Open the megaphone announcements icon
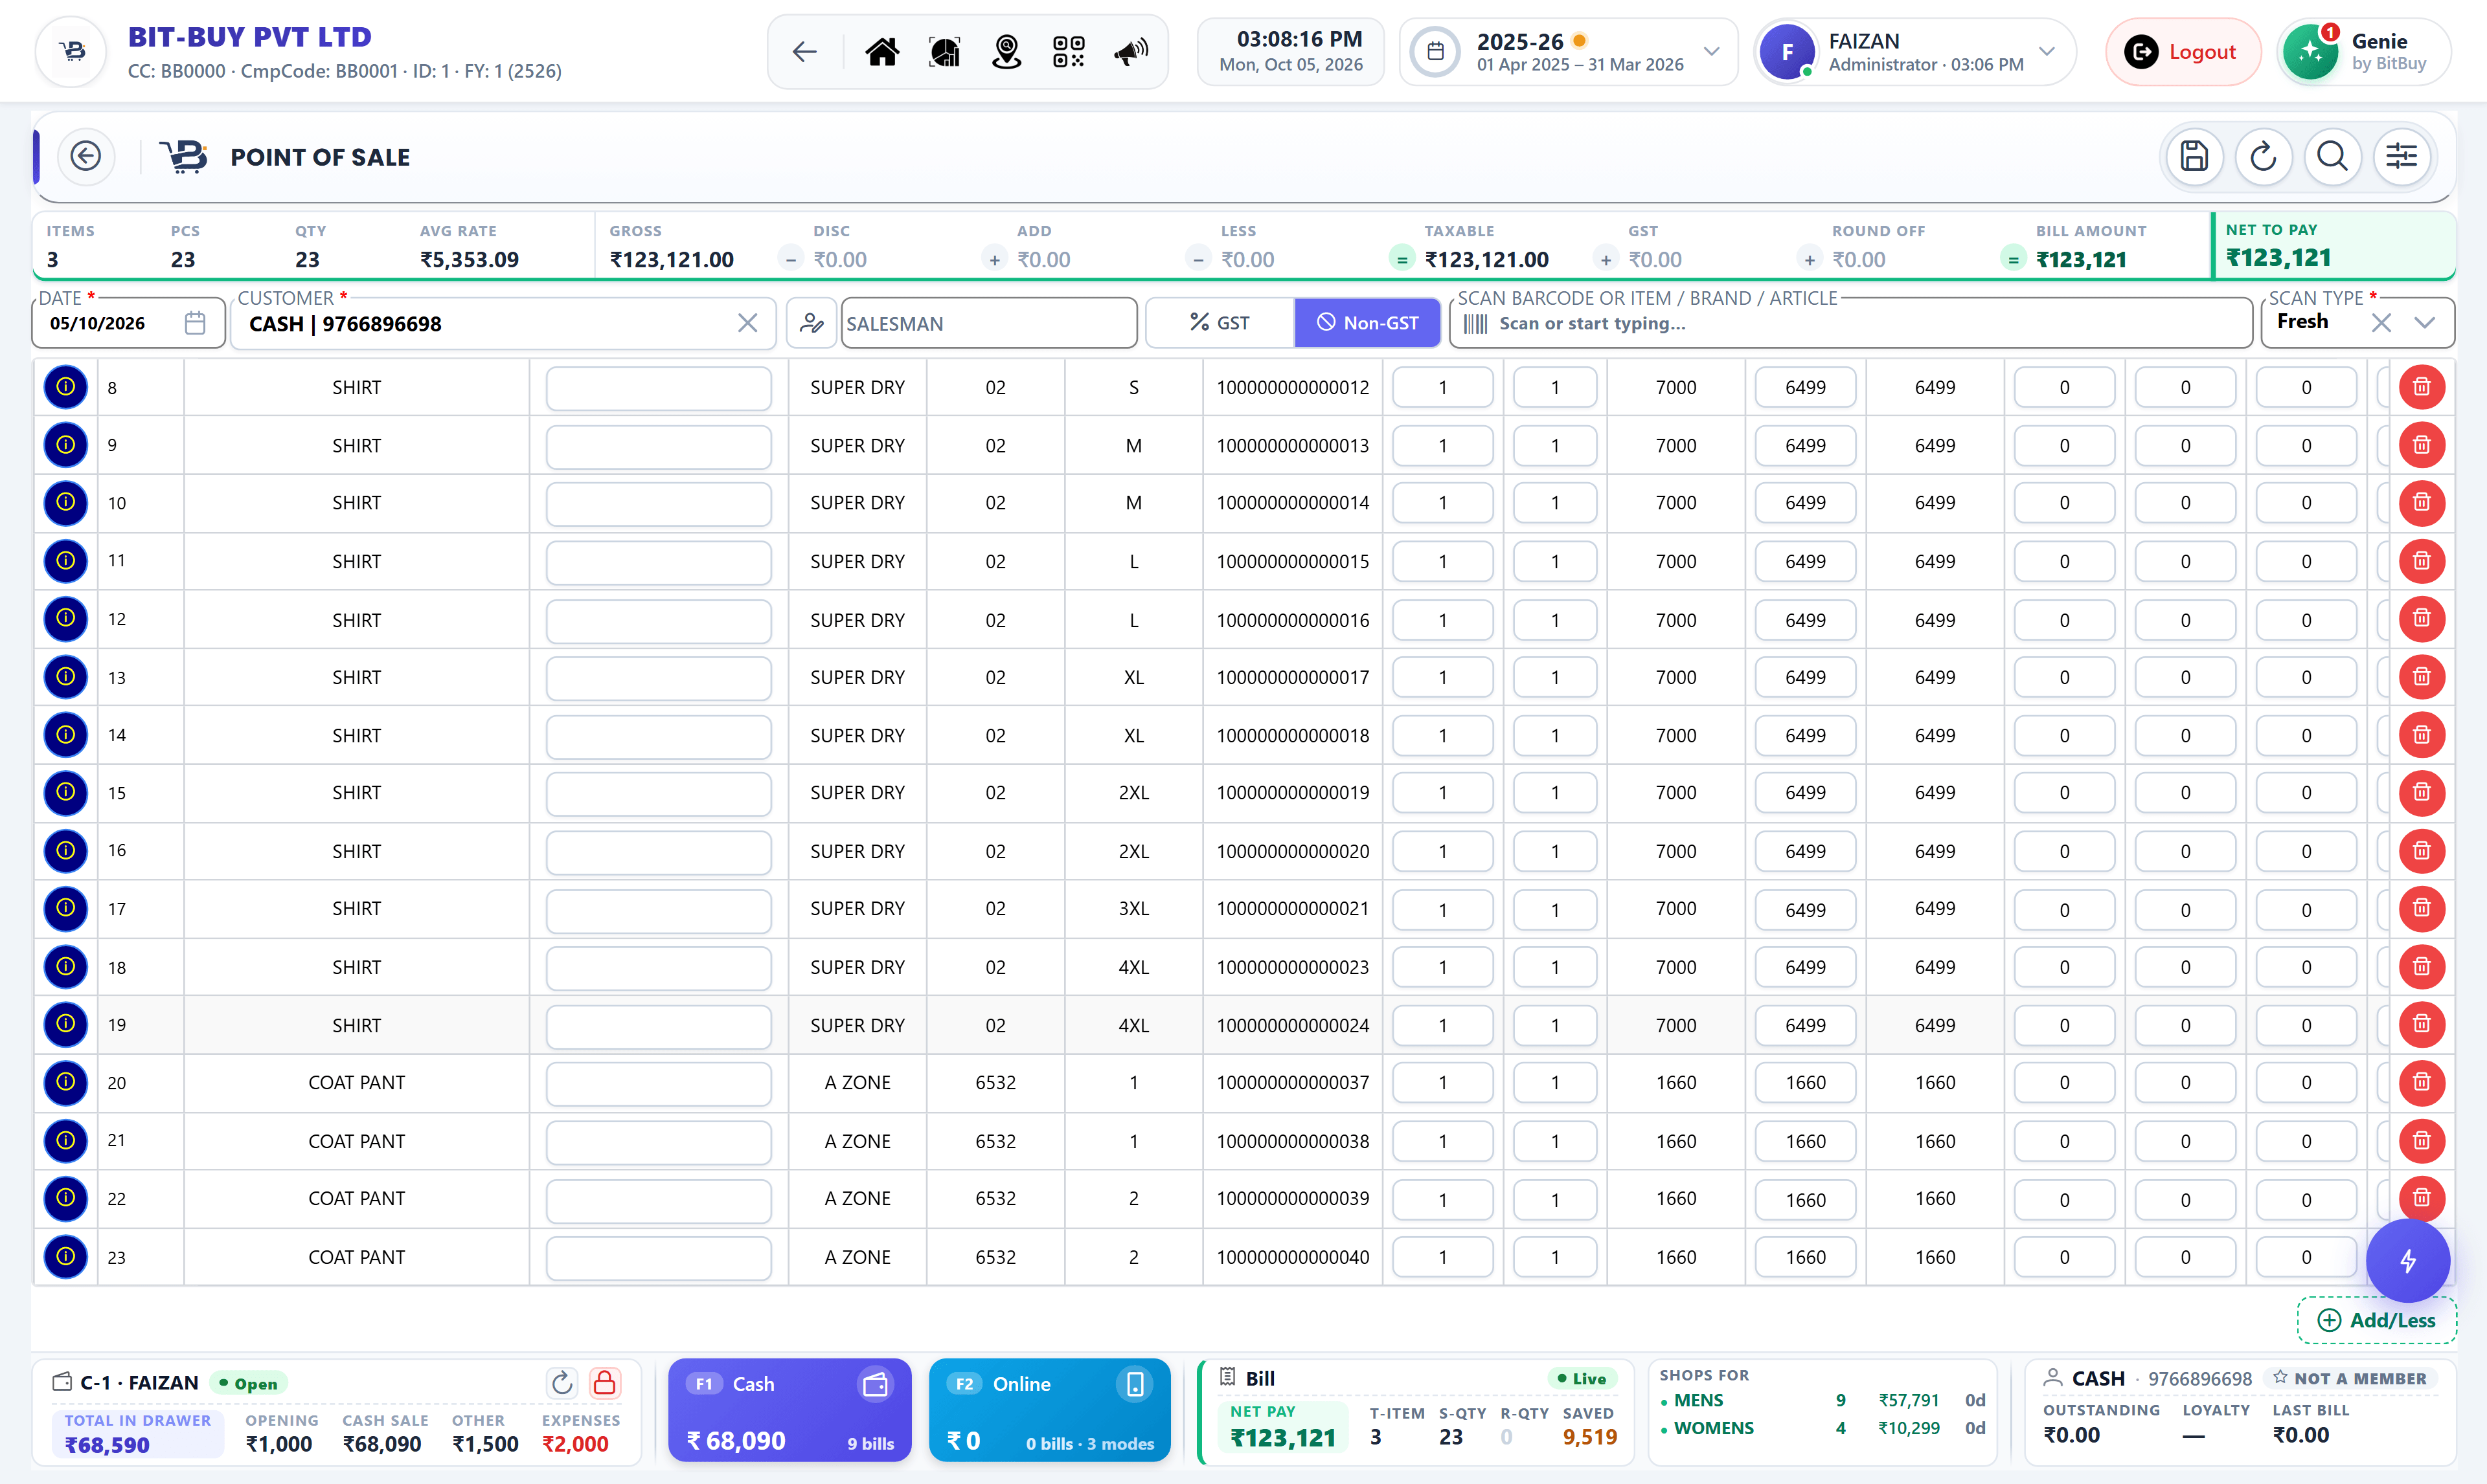 pyautogui.click(x=1130, y=51)
